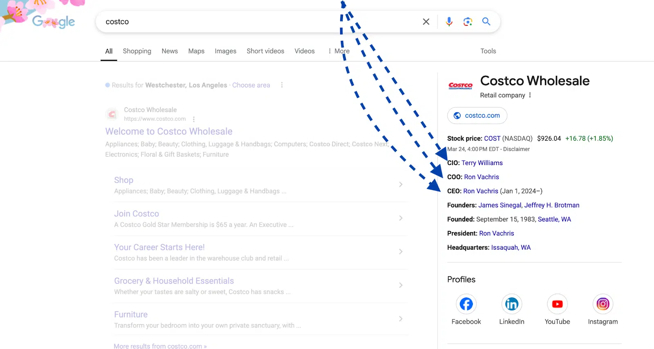Click More results from costco.com
Image resolution: width=654 pixels, height=349 pixels.
(x=160, y=346)
